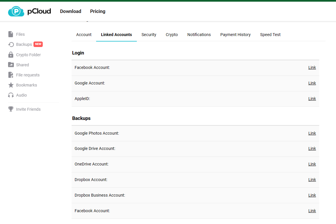Screen dimensions: 336x224
Task: Click the Login section heading
Action: coord(78,53)
